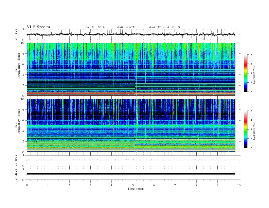Screen dimensions: 269x208
Task: Click the ch.1 PSD color scale bar
Action: coord(246,73)
